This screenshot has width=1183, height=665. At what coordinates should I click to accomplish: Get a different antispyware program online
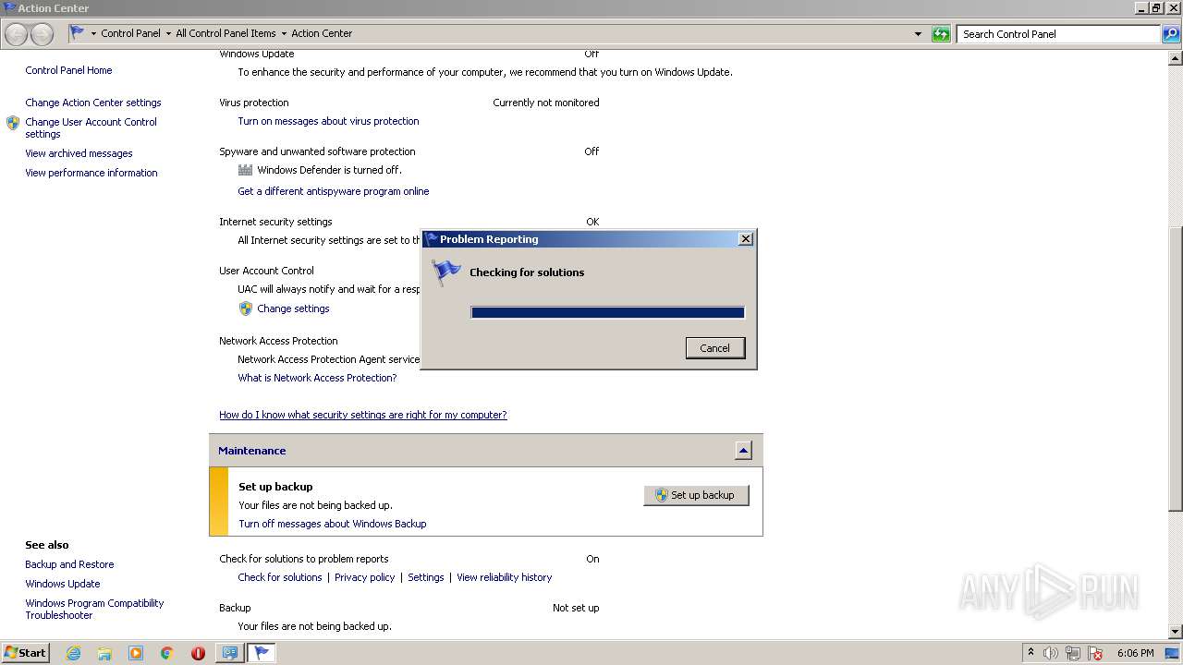click(334, 191)
